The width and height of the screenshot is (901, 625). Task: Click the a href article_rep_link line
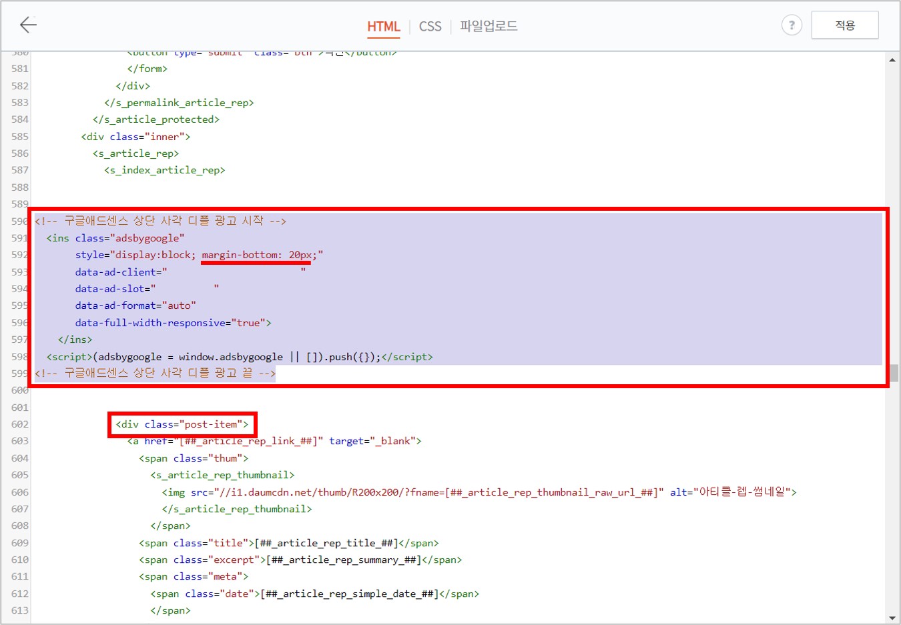tap(274, 441)
